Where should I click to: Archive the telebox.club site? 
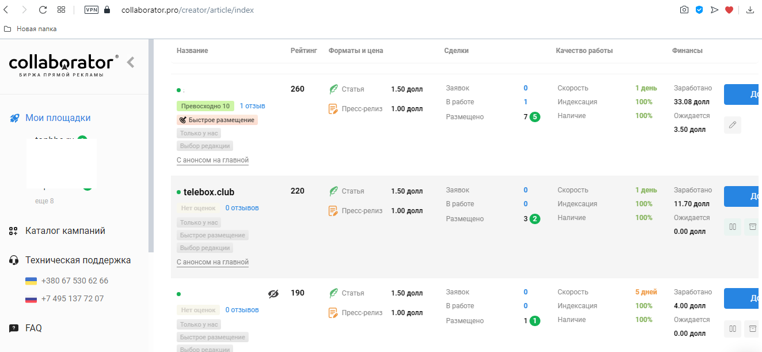[752, 227]
